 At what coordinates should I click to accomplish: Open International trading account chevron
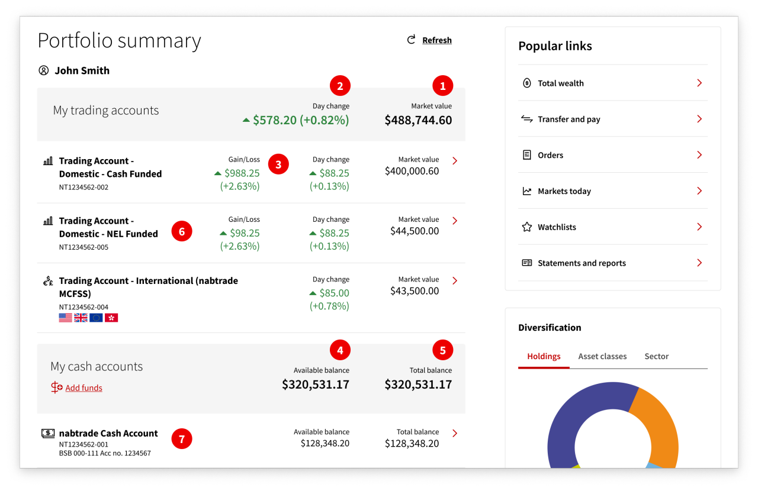tap(454, 280)
